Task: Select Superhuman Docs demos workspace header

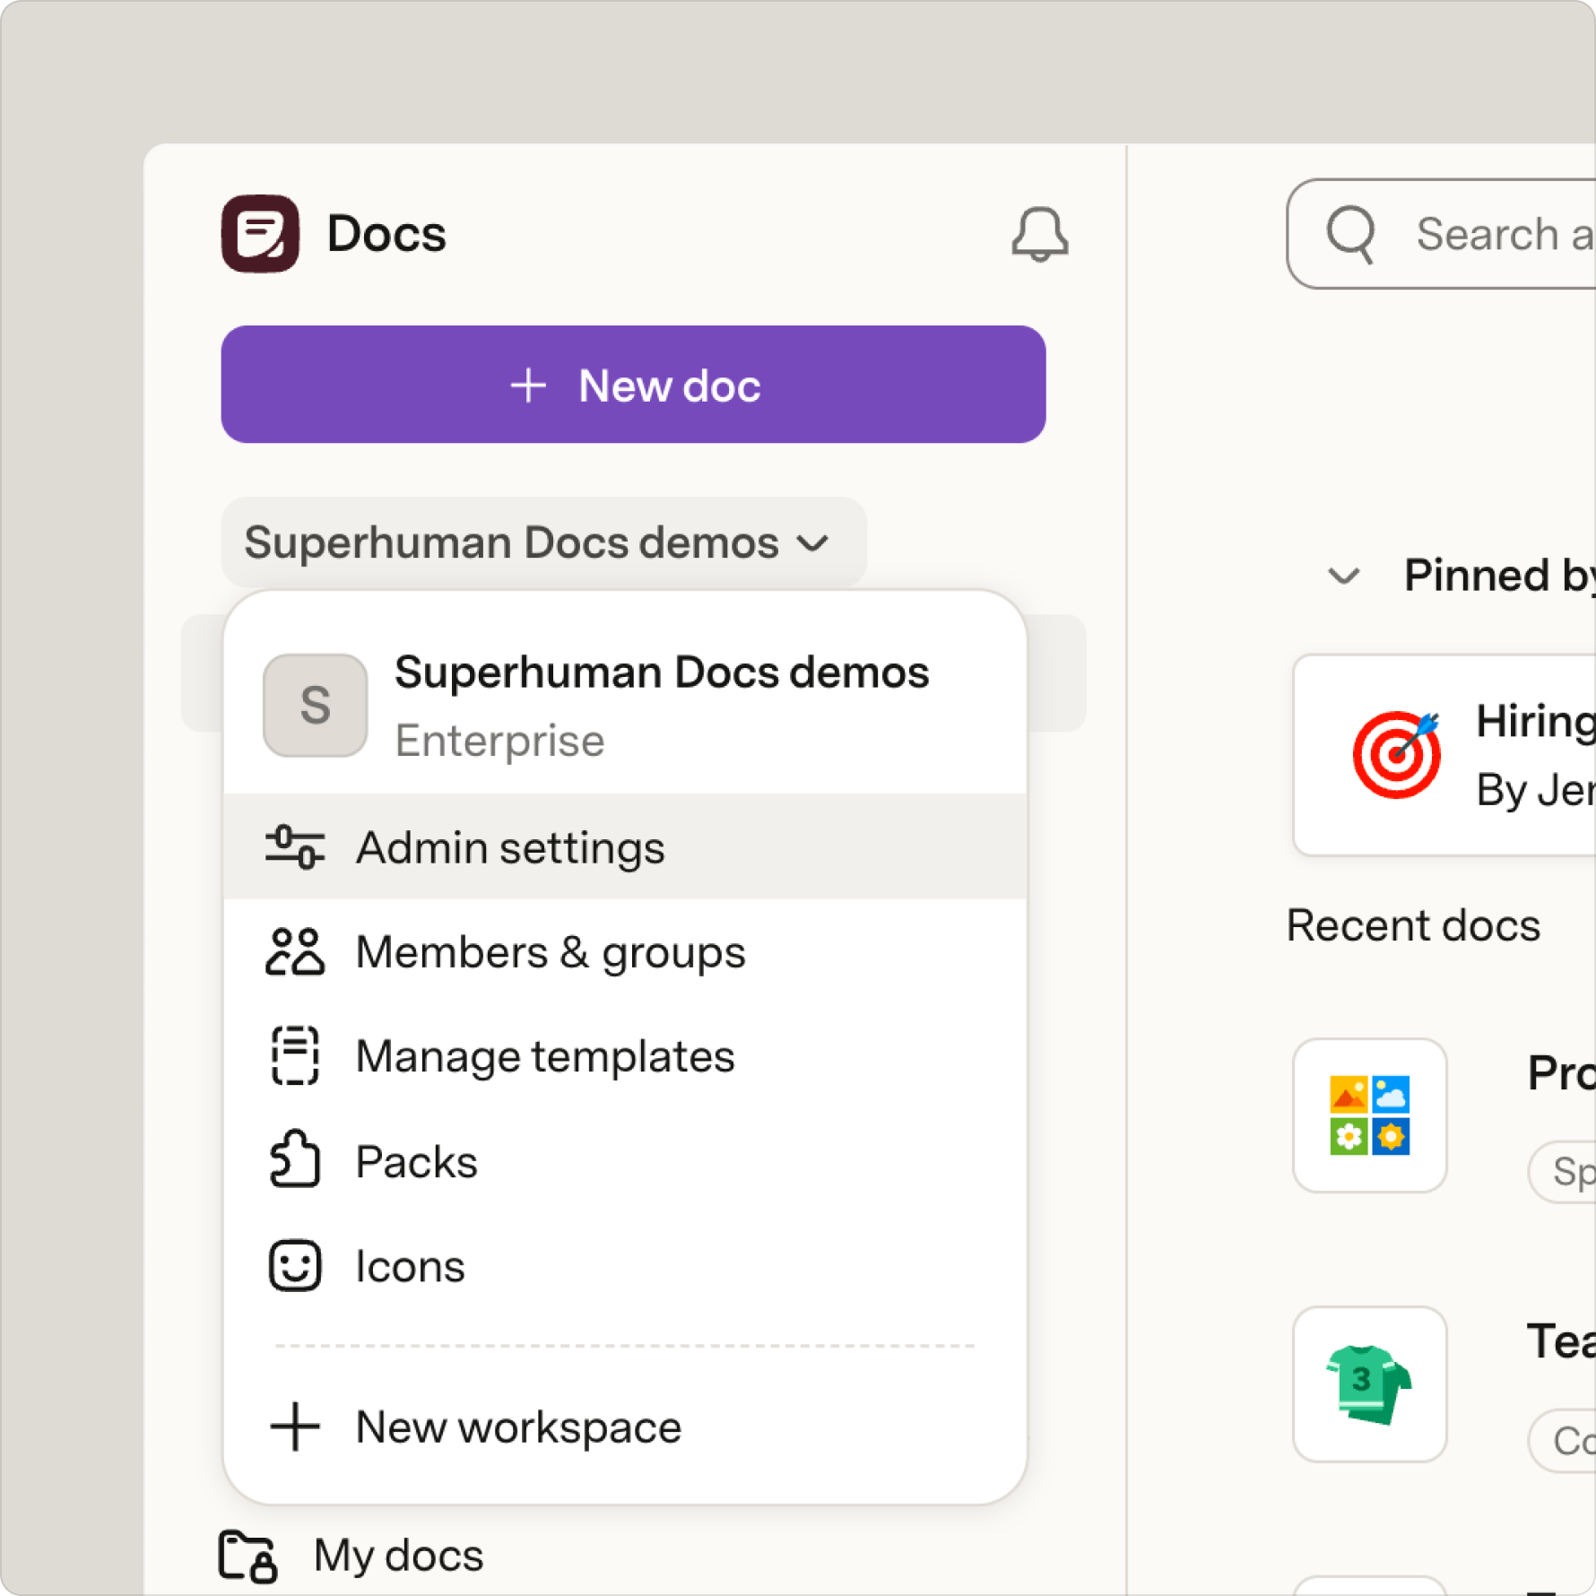Action: 625,705
